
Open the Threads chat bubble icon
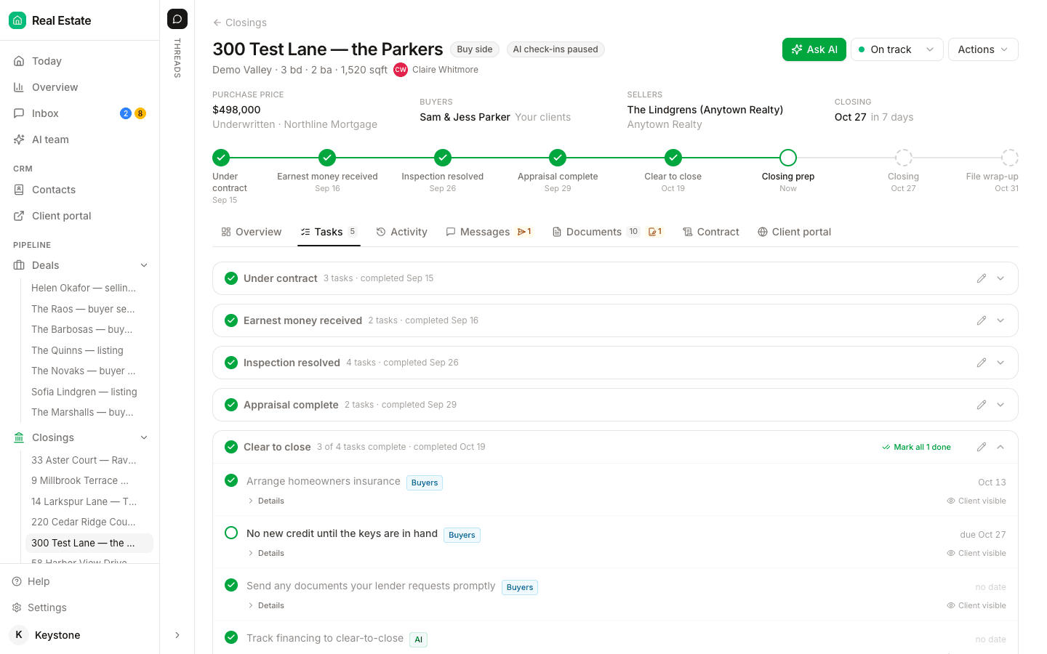pos(177,19)
